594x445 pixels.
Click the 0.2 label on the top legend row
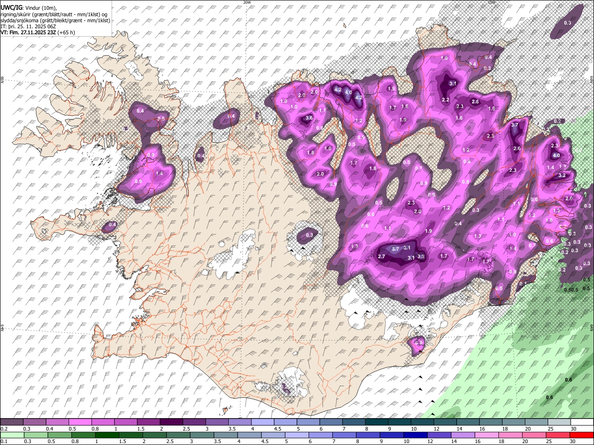(x=3, y=429)
